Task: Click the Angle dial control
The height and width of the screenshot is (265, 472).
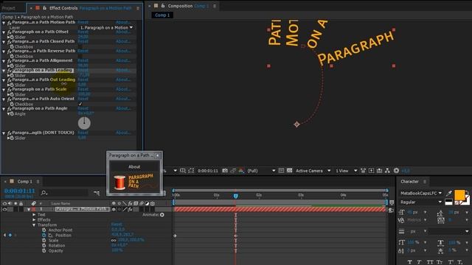Action: (x=84, y=123)
